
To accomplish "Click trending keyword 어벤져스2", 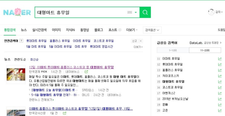I will (x=169, y=93).
